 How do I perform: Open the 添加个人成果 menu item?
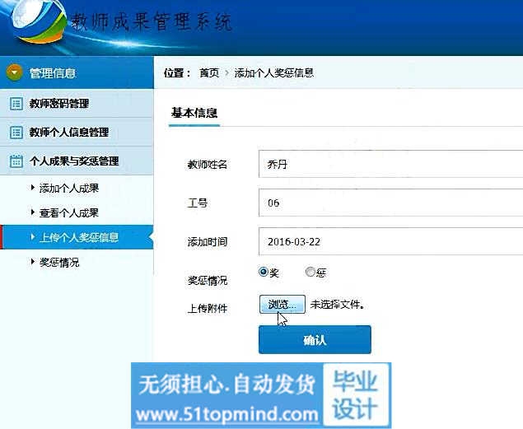tap(69, 189)
